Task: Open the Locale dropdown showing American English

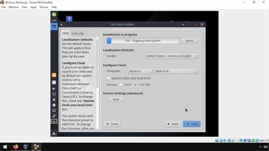Action: coord(172,56)
